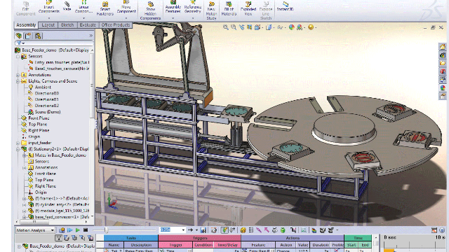Expand the Annotations tree node
Viewport: 449px width, 252px height.
pos(18,75)
